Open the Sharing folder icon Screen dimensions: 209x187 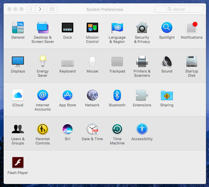tap(167, 95)
